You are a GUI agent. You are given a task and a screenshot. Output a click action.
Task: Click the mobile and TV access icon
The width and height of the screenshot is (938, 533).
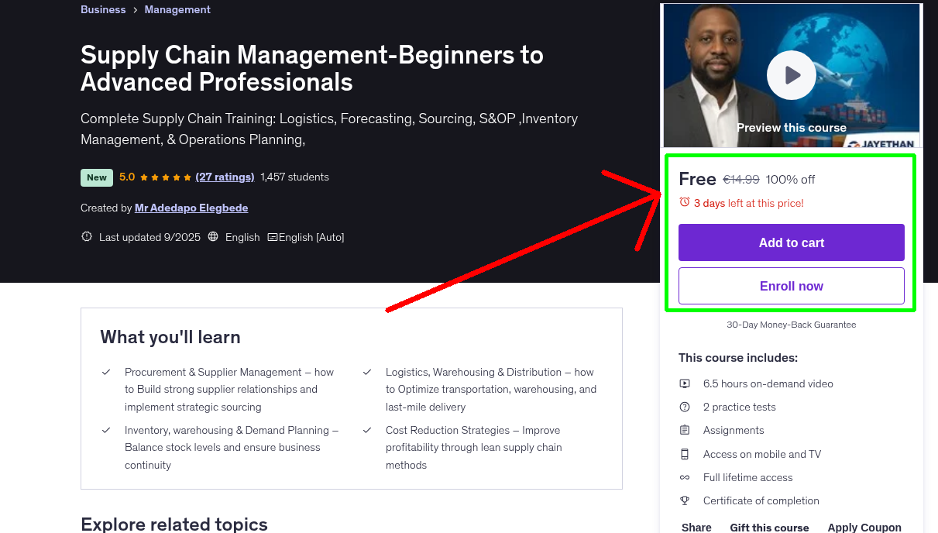click(685, 454)
